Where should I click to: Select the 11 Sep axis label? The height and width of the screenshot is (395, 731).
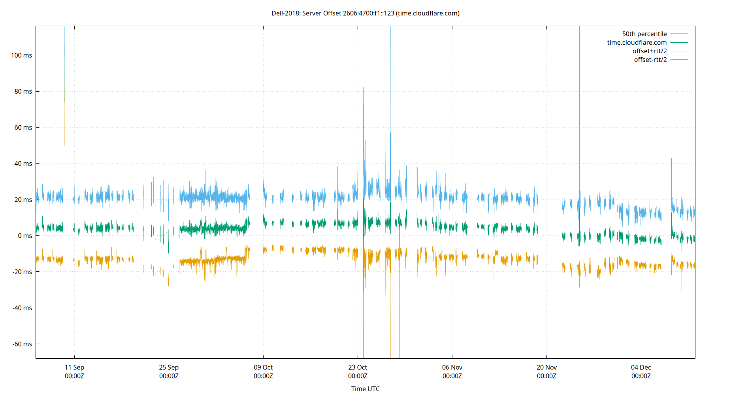74,367
